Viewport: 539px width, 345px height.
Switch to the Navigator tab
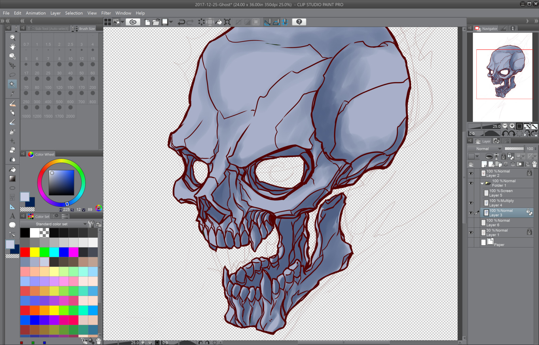pos(486,29)
